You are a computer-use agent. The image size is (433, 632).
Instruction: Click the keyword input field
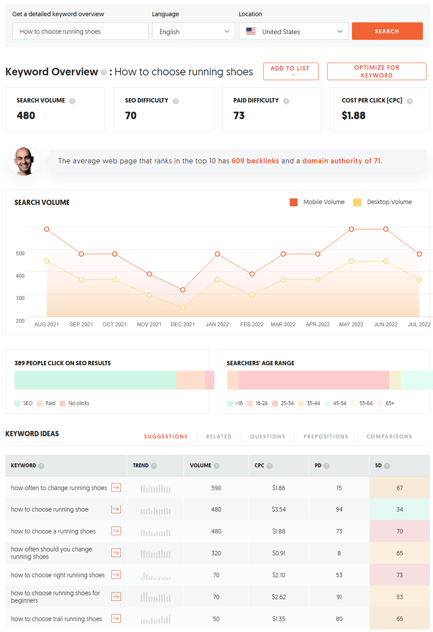(80, 31)
